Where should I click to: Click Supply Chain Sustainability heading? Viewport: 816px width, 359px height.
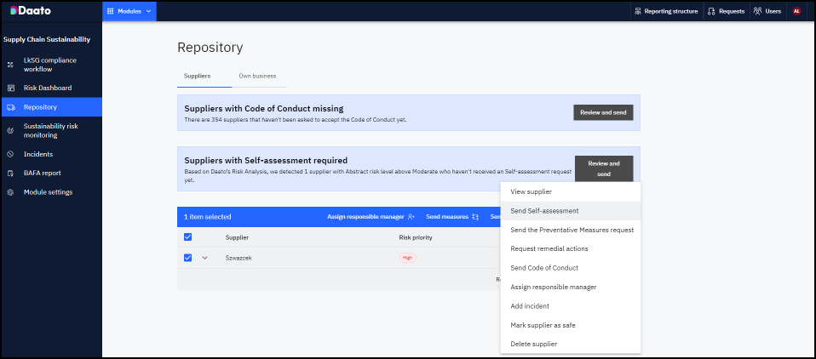47,39
